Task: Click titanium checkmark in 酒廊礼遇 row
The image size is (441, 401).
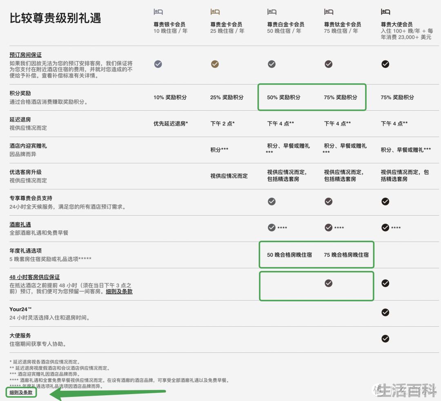Action: (328, 227)
